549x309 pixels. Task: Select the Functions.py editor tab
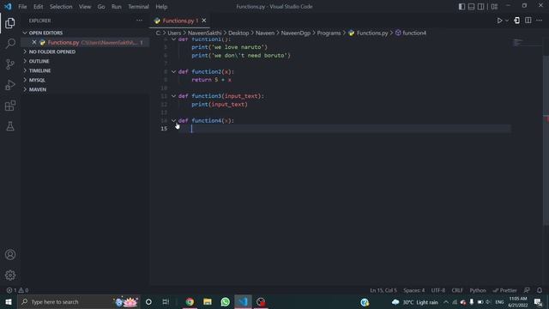coord(179,21)
